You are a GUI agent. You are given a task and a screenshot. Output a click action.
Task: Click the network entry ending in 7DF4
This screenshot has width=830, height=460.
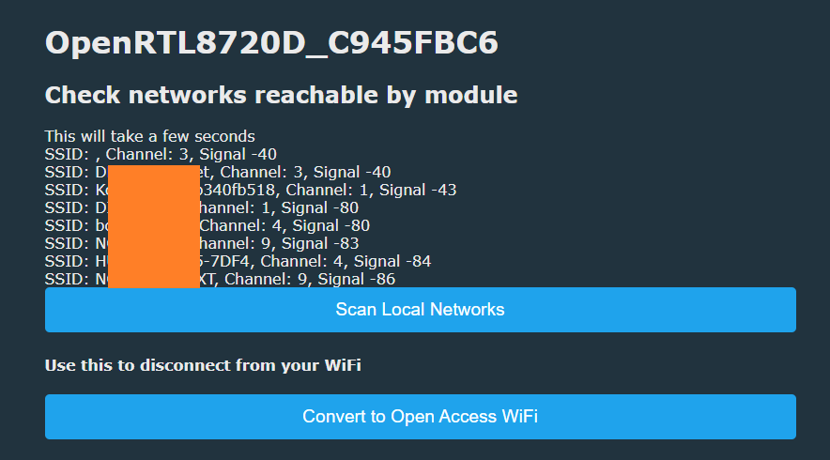click(x=238, y=262)
